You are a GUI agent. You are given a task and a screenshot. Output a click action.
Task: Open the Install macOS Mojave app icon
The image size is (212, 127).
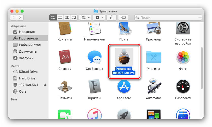click(124, 57)
